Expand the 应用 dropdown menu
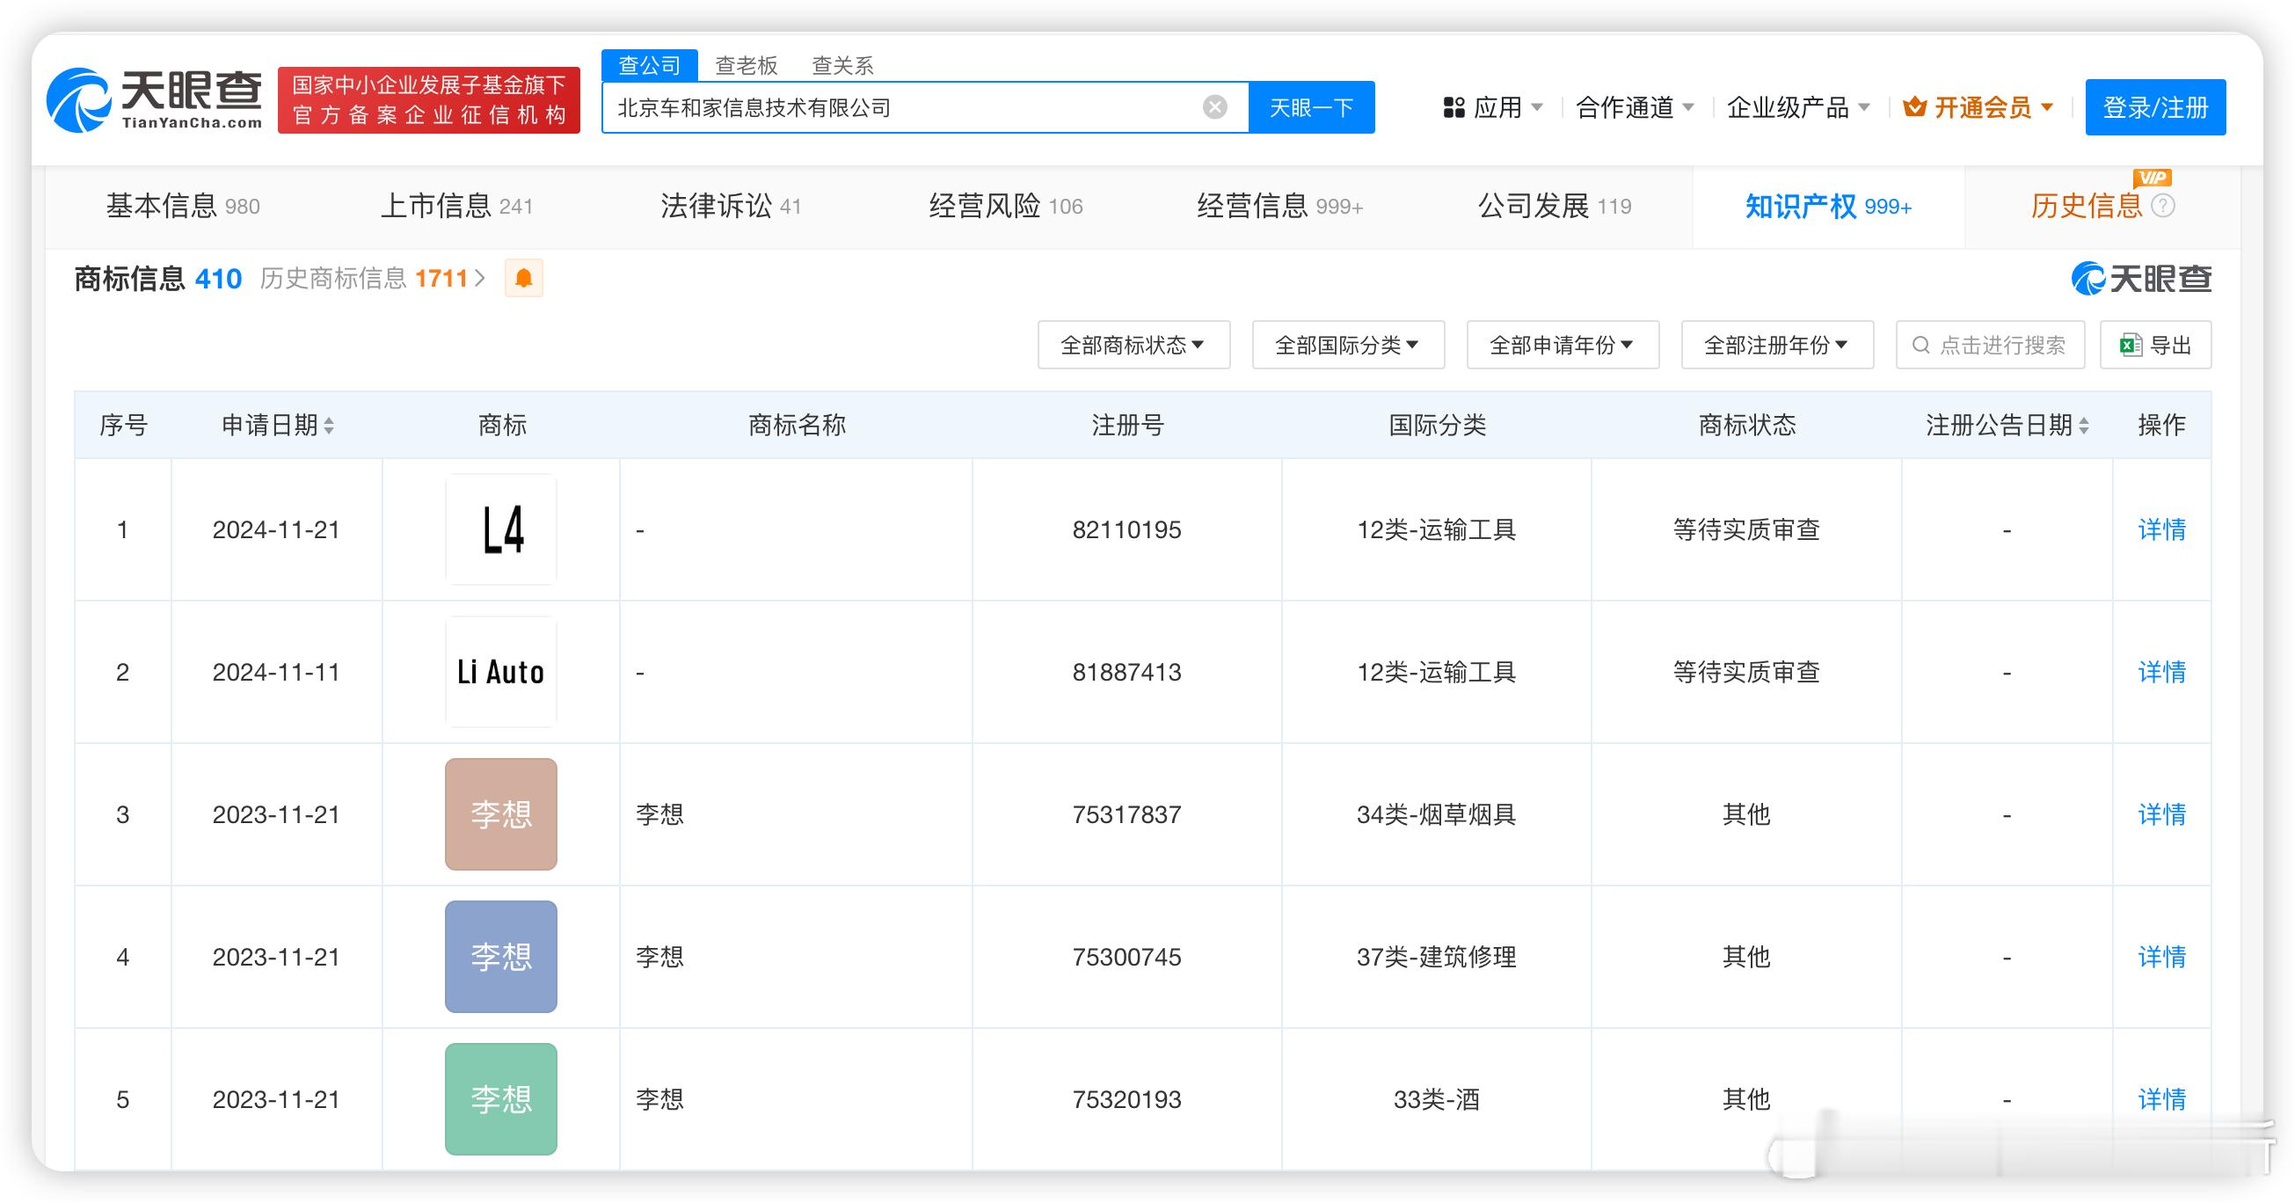Image resolution: width=2295 pixels, height=1203 pixels. 1494,108
